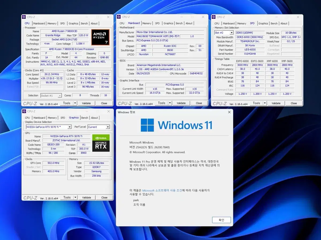Click the Board Manuf. value ZOTAC International Ltd.

[x=67, y=140]
